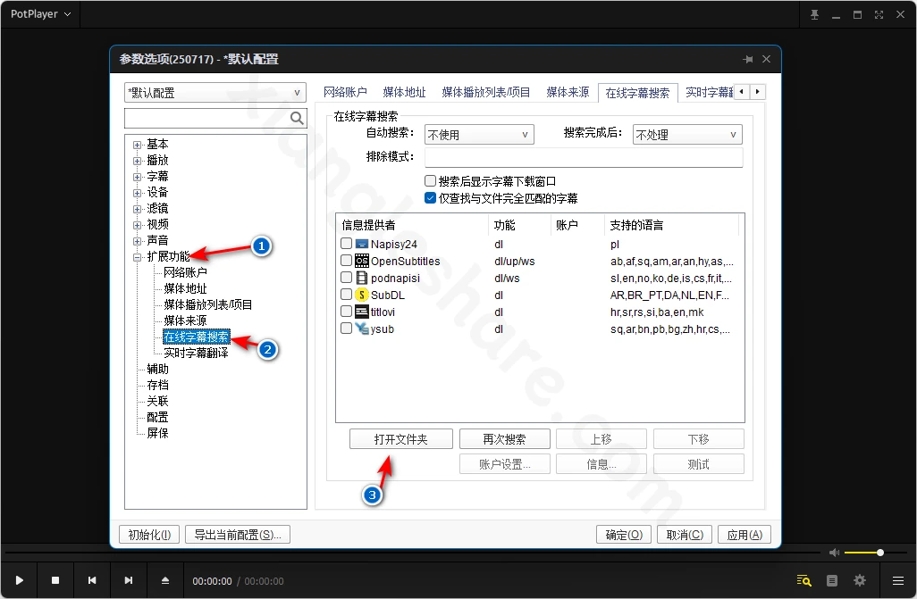Open the hamburger menu in player bar
The width and height of the screenshot is (917, 599).
click(898, 580)
